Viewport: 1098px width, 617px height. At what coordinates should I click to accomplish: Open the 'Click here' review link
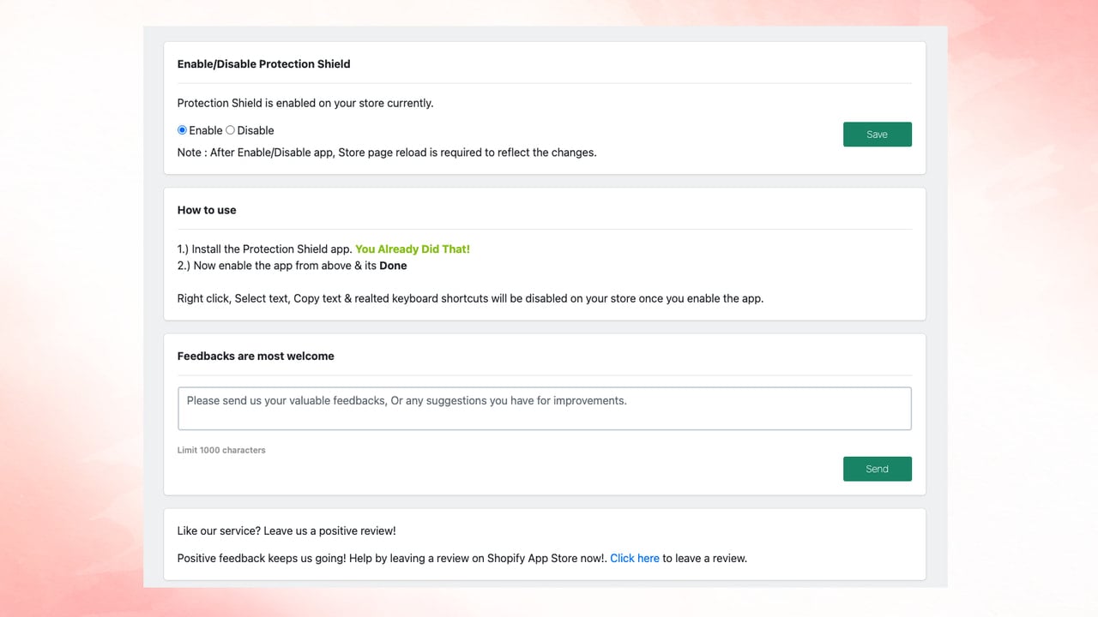[x=635, y=558]
